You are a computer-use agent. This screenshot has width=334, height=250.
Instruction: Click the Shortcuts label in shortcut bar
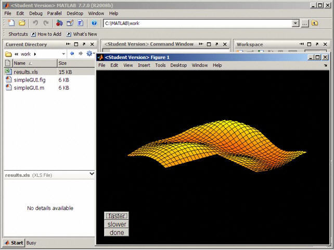pyautogui.click(x=18, y=34)
